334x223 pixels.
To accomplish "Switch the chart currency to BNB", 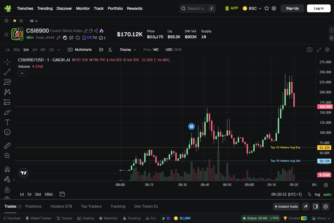I will click(x=178, y=50).
